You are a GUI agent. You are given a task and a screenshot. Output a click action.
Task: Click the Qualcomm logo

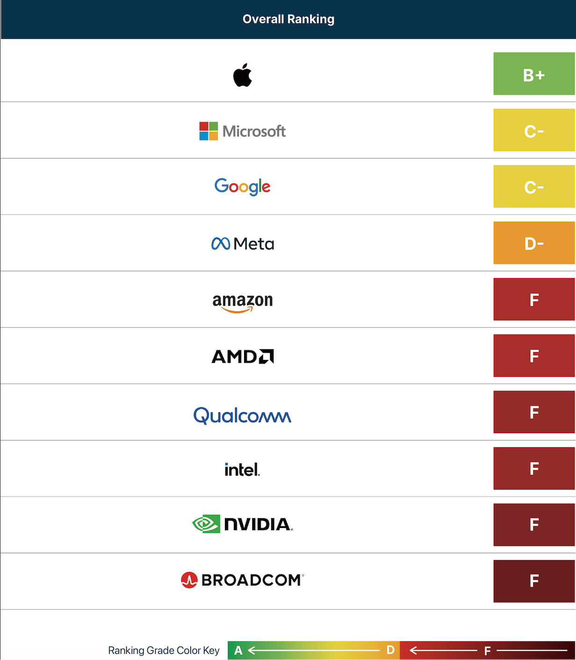click(242, 415)
